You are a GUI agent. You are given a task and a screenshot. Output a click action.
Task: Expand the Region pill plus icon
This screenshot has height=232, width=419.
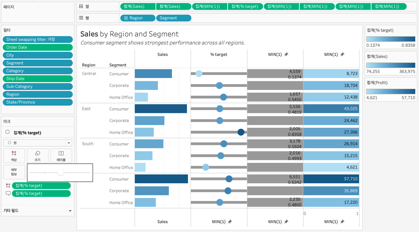[x=126, y=18]
